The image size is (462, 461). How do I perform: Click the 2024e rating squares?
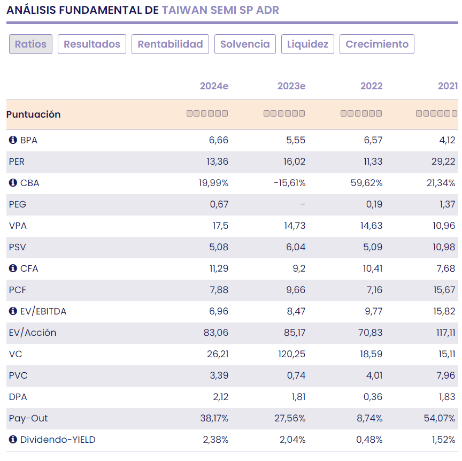tap(207, 113)
